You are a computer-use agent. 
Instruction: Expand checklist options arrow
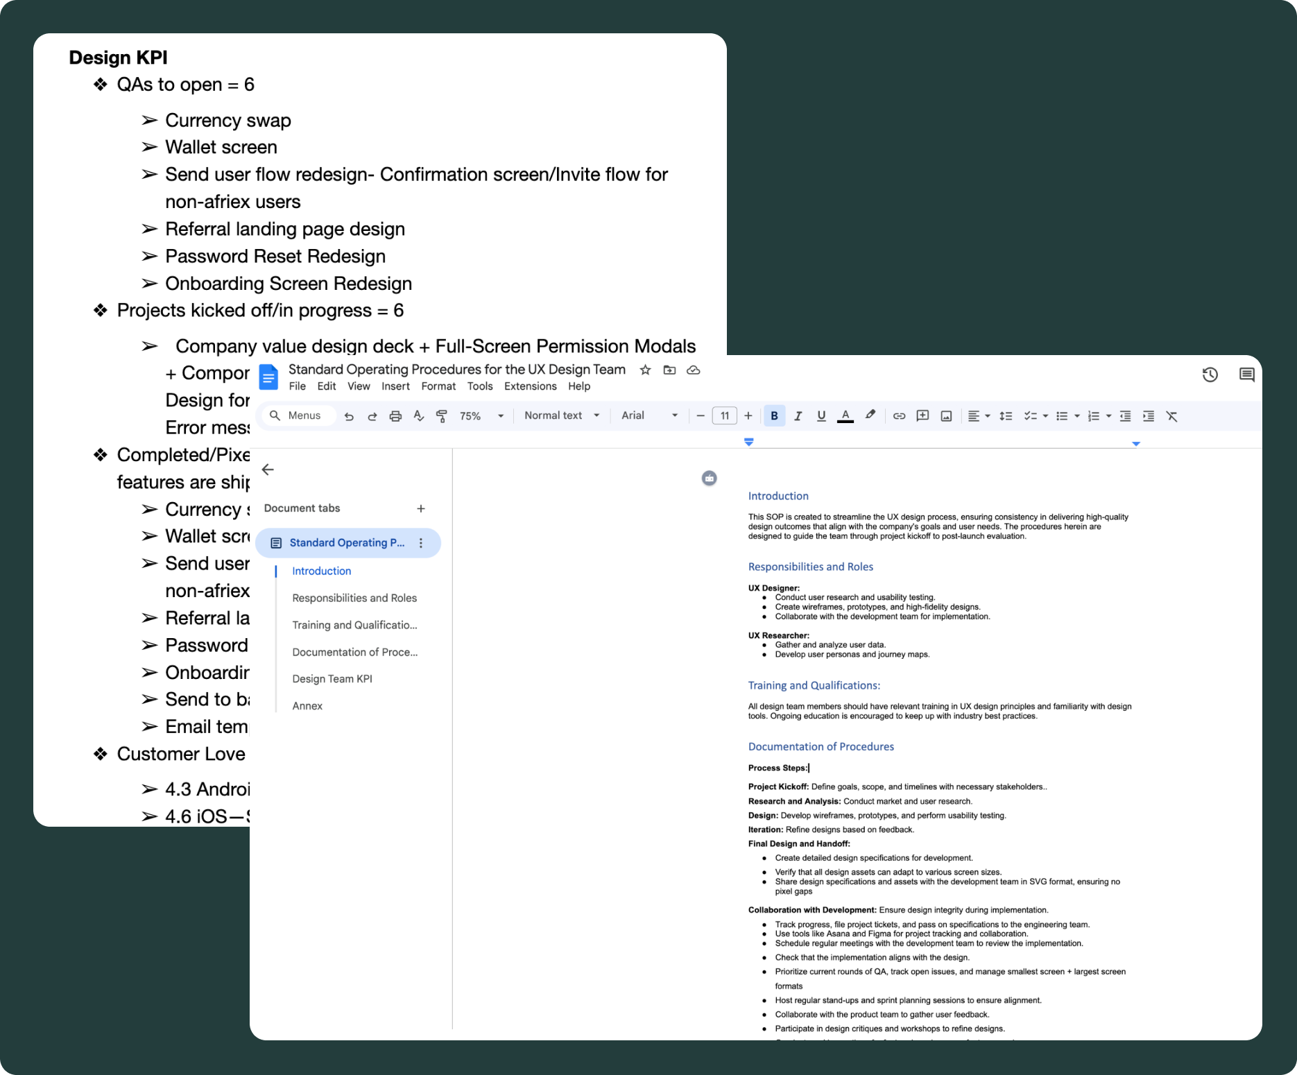(1045, 416)
